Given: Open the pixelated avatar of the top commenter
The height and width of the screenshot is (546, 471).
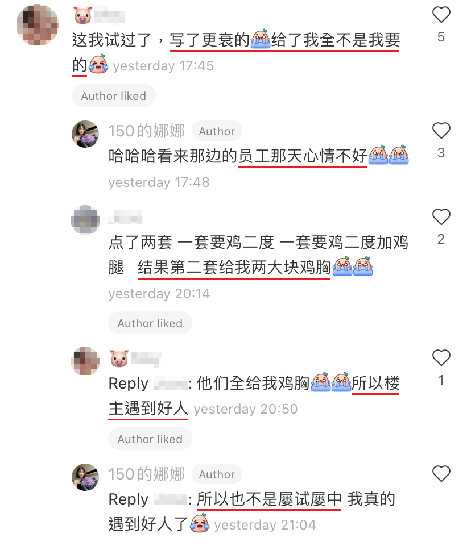Looking at the screenshot, I should [x=38, y=25].
